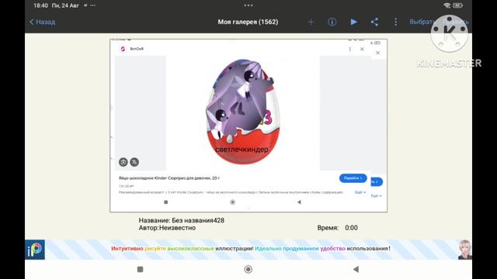The height and width of the screenshot is (279, 497).
Task: Tap the portrait image in the ad banner
Action: 464,250
